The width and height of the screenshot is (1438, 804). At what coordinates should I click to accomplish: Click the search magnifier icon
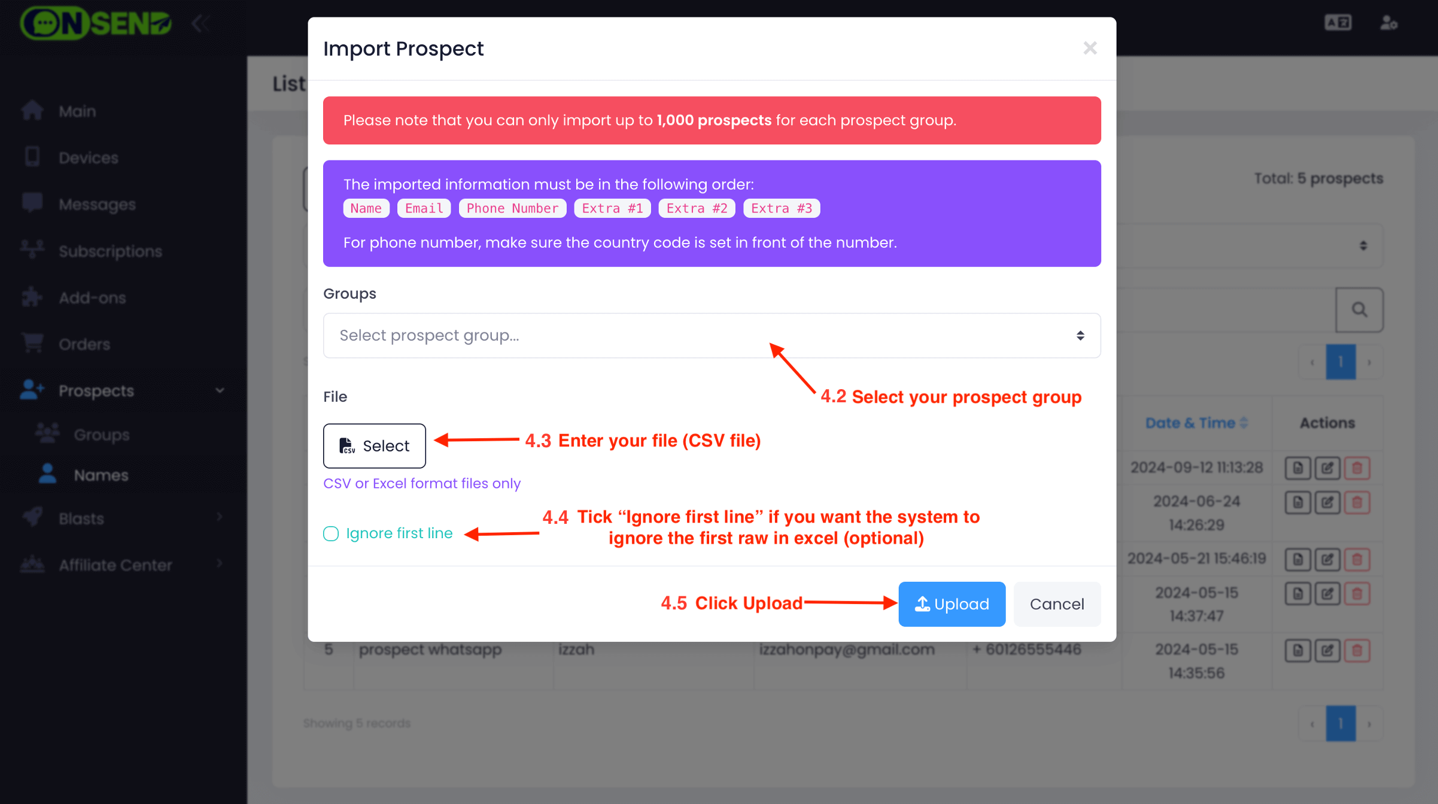(1359, 310)
